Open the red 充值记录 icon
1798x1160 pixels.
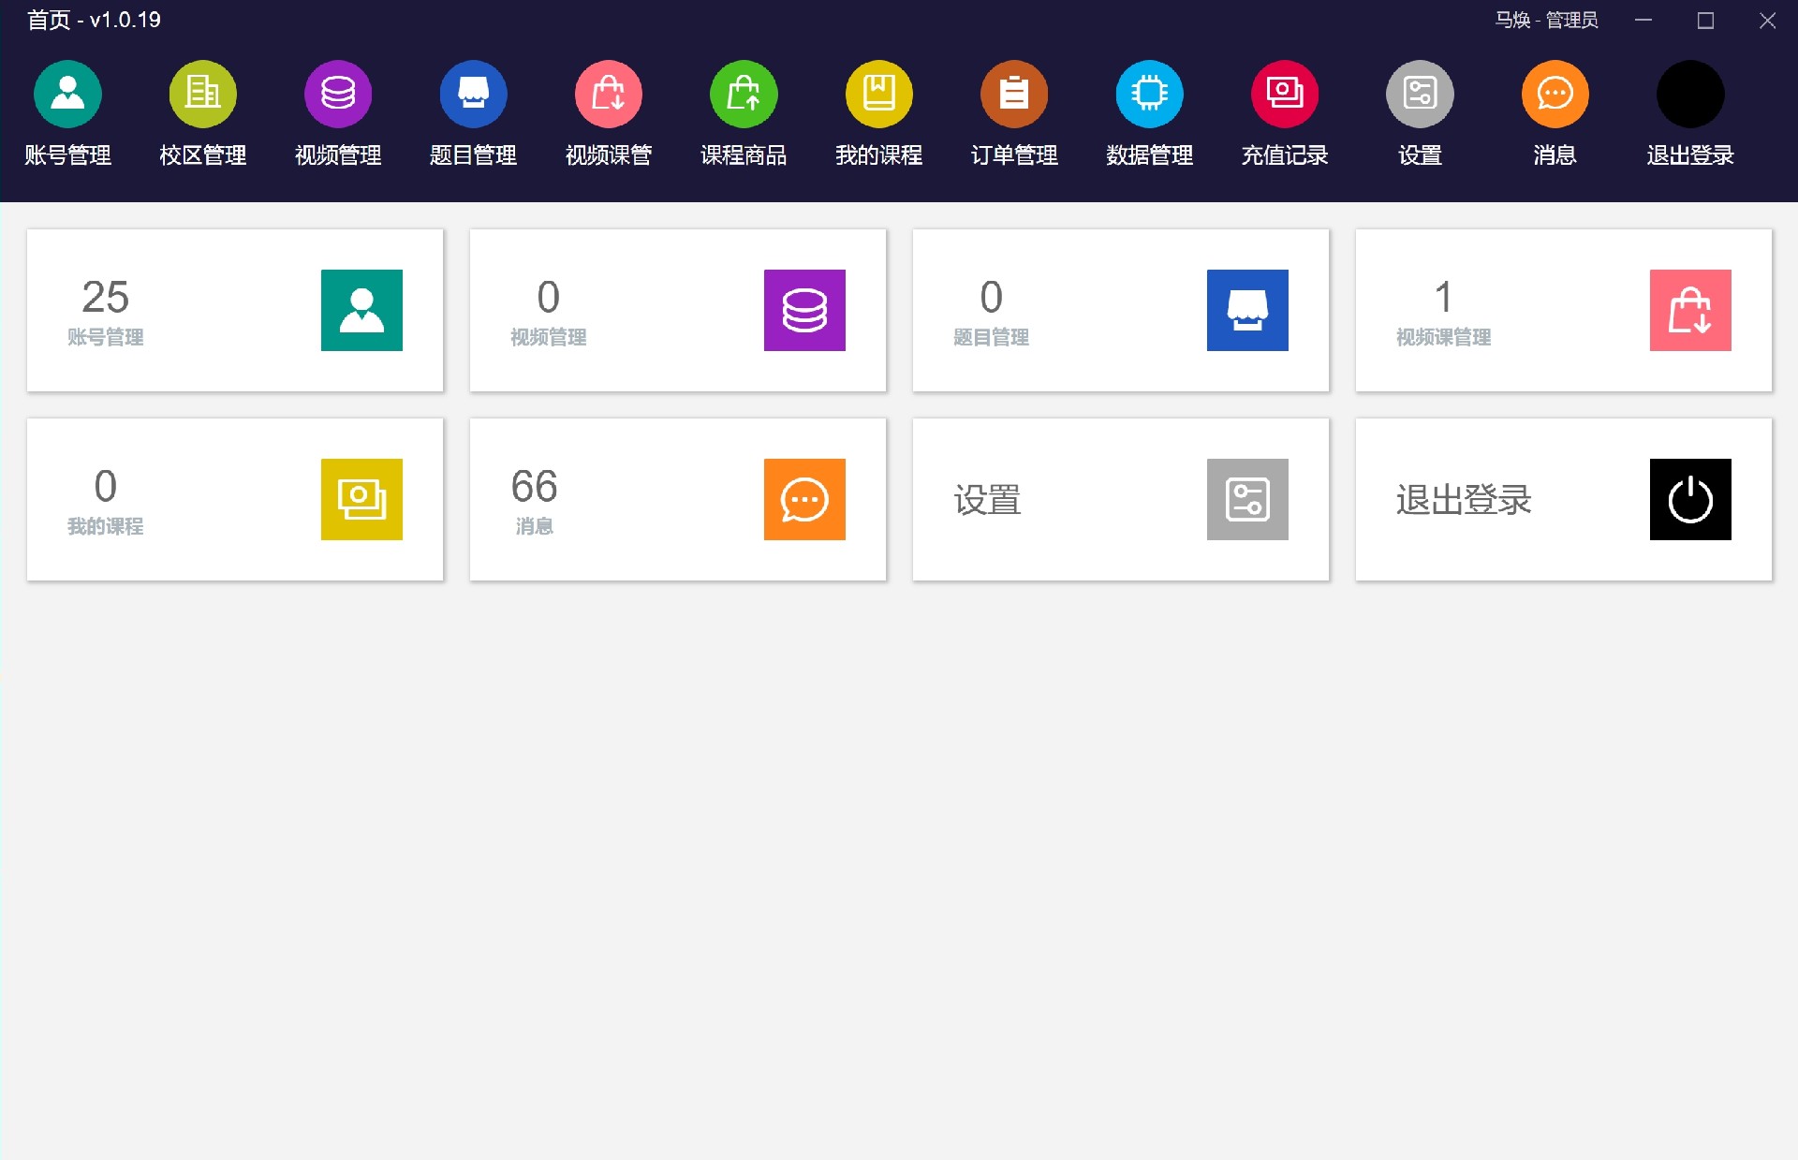pos(1285,94)
